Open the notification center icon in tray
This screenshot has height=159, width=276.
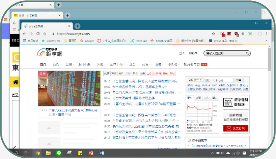(x=244, y=153)
